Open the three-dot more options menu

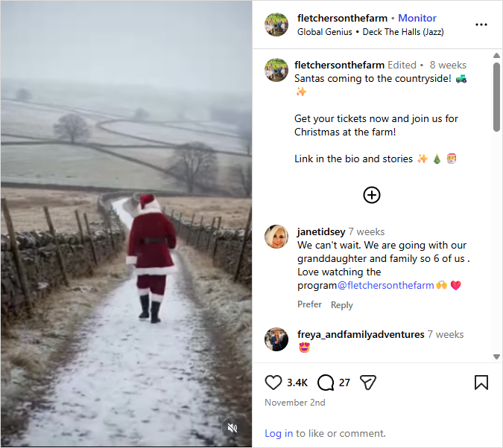pyautogui.click(x=481, y=25)
